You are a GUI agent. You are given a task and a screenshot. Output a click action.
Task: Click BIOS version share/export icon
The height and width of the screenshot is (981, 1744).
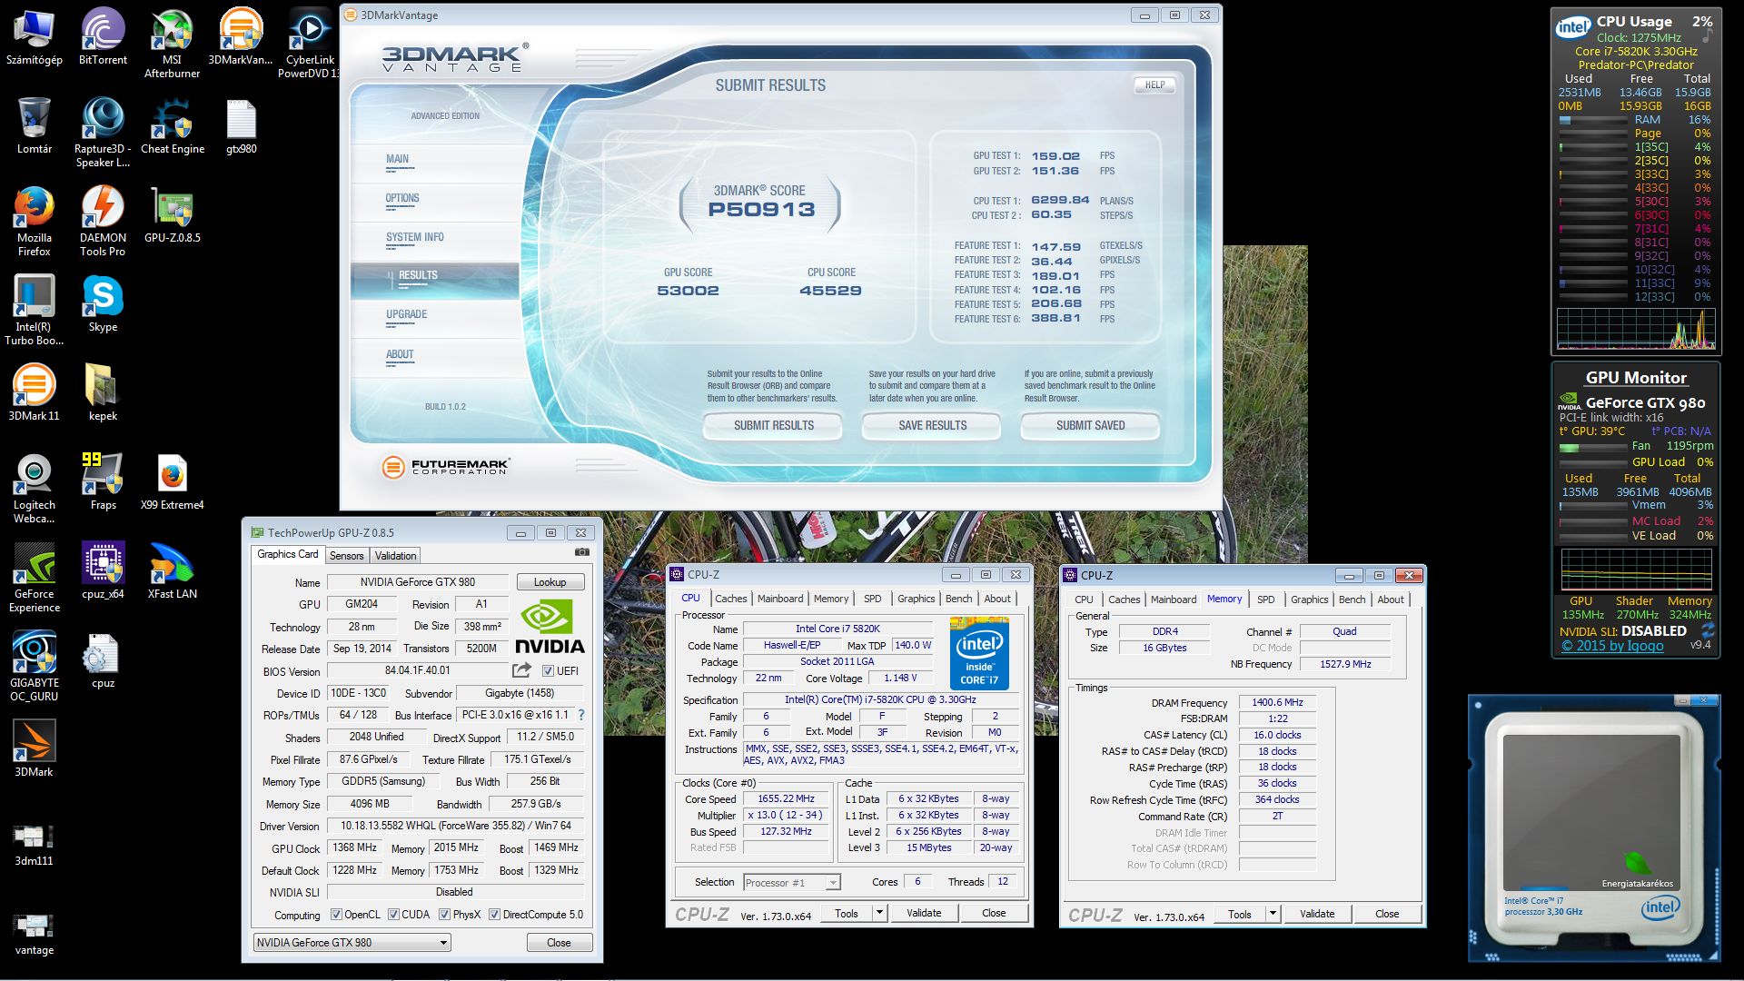point(521,670)
